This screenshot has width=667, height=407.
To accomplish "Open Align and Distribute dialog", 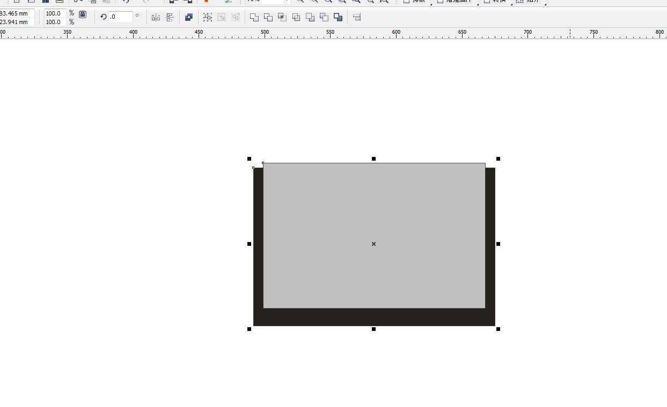I will tap(357, 18).
